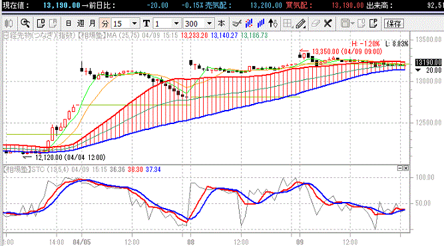Click the up-down arrows icon
This screenshot has height=246, width=444.
(273, 23)
